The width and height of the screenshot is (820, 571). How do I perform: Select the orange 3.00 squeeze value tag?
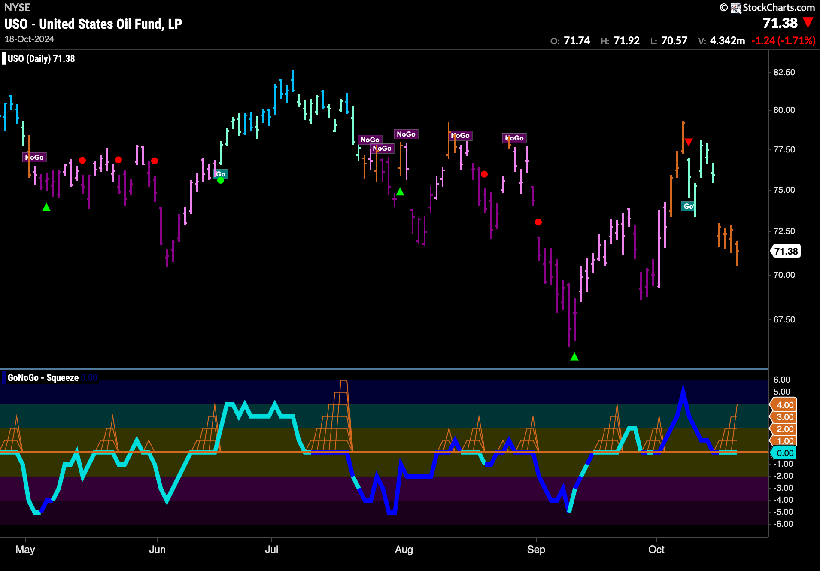(x=784, y=416)
